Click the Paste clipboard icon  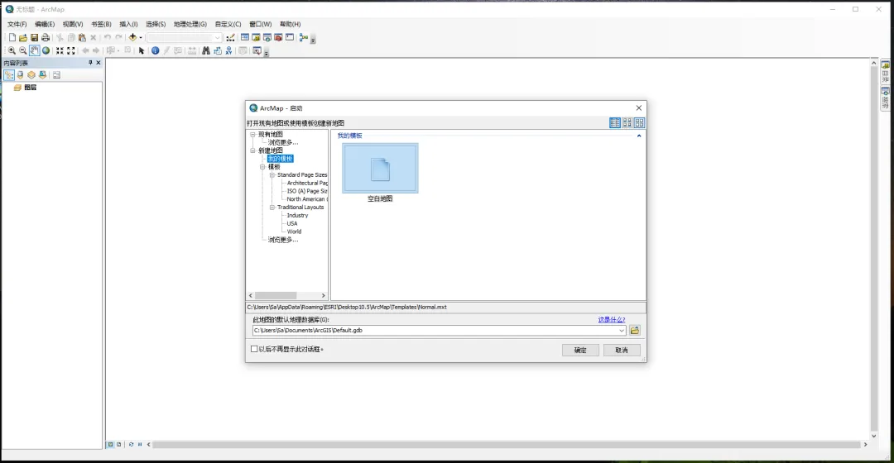(x=82, y=37)
